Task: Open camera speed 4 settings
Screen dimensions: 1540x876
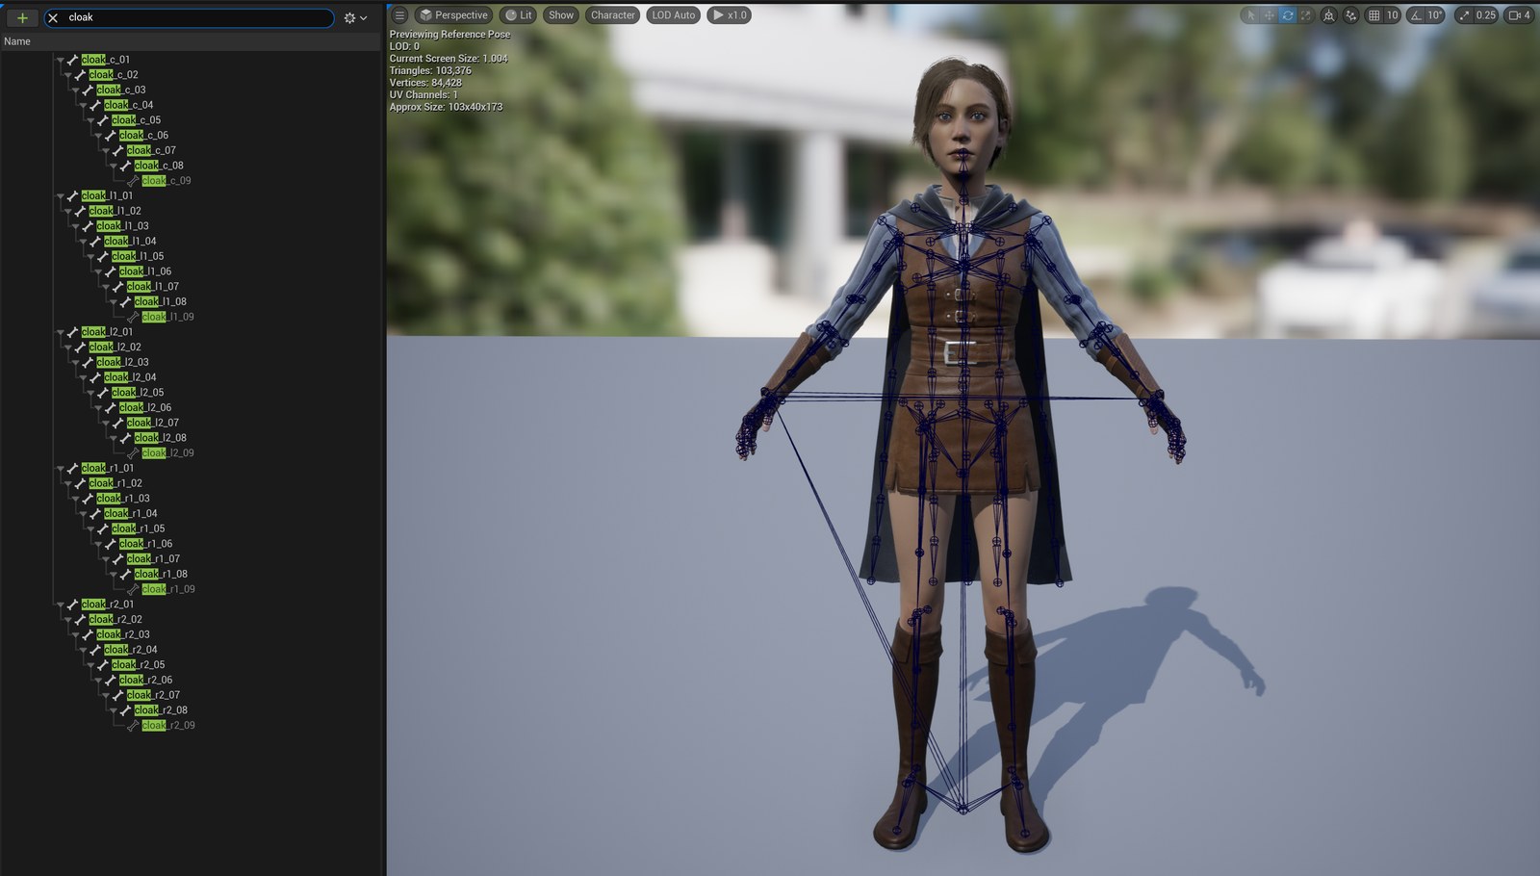Action: [1519, 15]
